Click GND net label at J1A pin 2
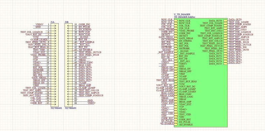 point(38,27)
